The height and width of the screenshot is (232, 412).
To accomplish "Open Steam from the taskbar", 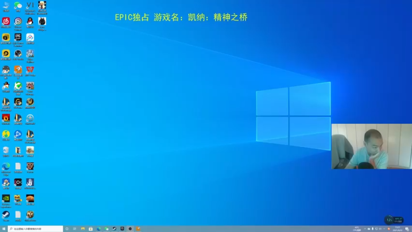I will 114,229.
